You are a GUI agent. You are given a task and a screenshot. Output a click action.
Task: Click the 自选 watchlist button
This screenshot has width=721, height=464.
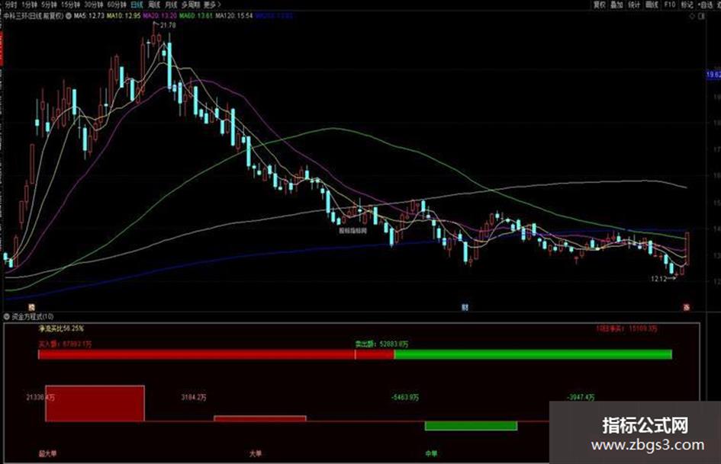pyautogui.click(x=705, y=5)
